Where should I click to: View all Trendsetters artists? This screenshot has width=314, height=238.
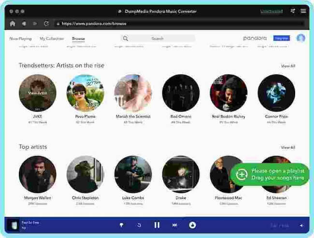click(288, 66)
